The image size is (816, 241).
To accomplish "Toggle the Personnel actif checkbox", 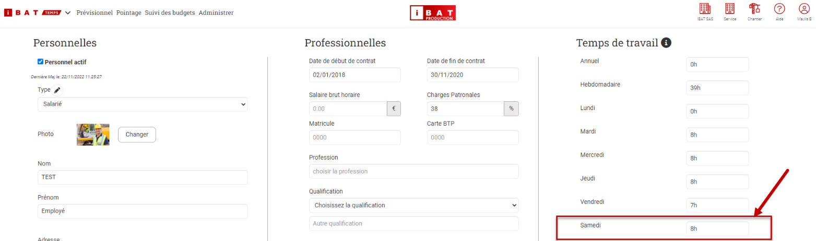I will (x=41, y=62).
